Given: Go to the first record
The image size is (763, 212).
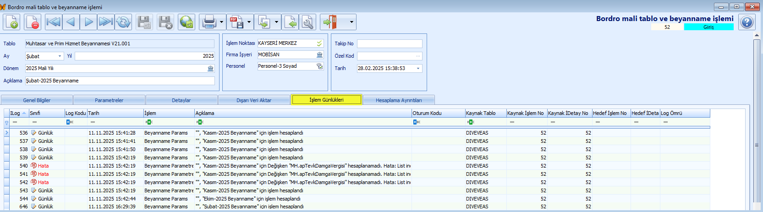Looking at the screenshot, I should tap(53, 22).
